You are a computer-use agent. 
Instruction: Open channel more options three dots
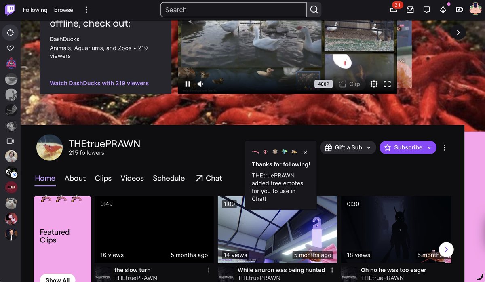445,147
